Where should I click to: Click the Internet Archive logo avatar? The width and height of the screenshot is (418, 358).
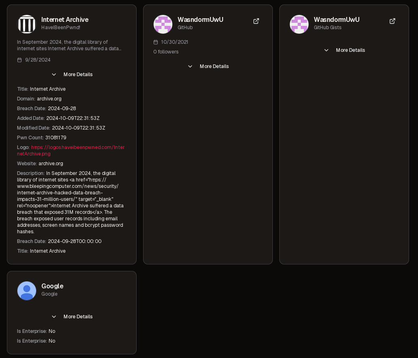(27, 24)
